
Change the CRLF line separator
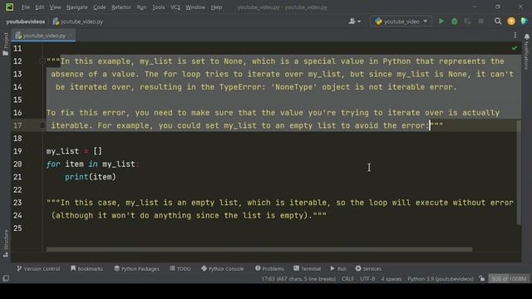coord(347,279)
